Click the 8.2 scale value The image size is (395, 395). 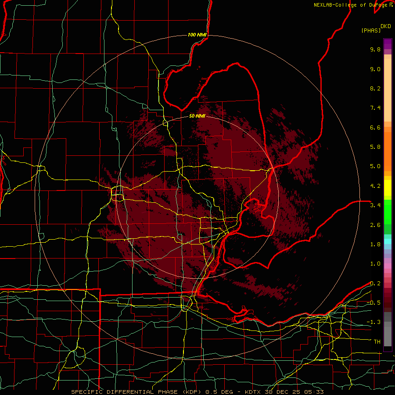(x=375, y=89)
